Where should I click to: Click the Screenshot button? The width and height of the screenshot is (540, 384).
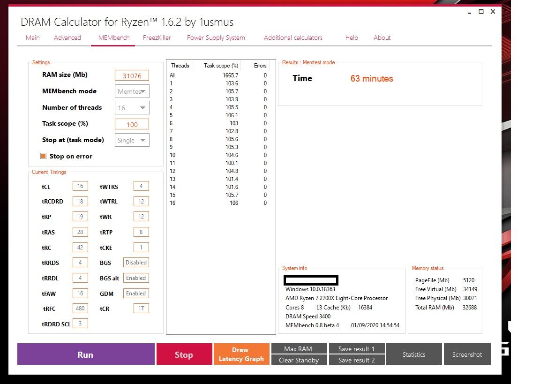pos(467,354)
